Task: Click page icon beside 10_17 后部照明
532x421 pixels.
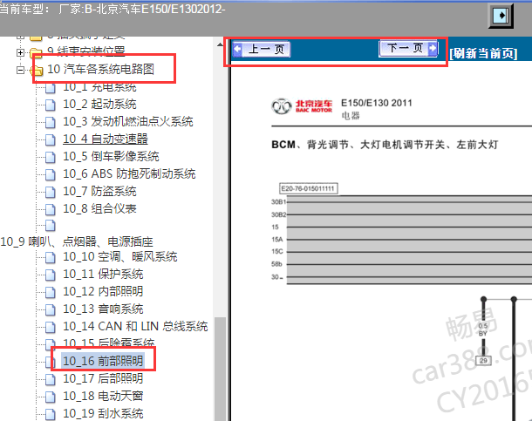Action: [x=51, y=379]
